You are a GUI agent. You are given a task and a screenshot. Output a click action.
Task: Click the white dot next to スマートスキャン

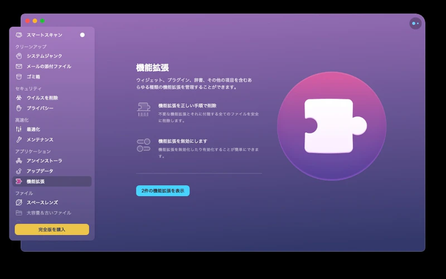click(x=82, y=35)
